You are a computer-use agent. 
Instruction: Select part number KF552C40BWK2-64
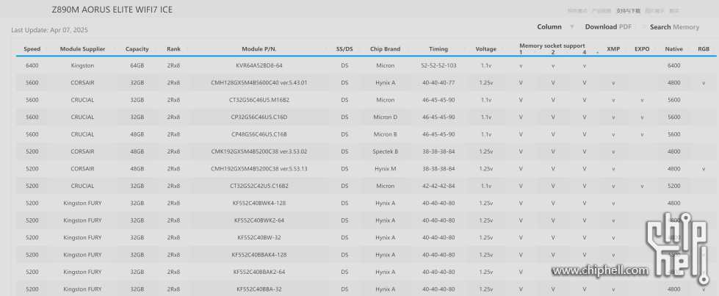(x=259, y=220)
